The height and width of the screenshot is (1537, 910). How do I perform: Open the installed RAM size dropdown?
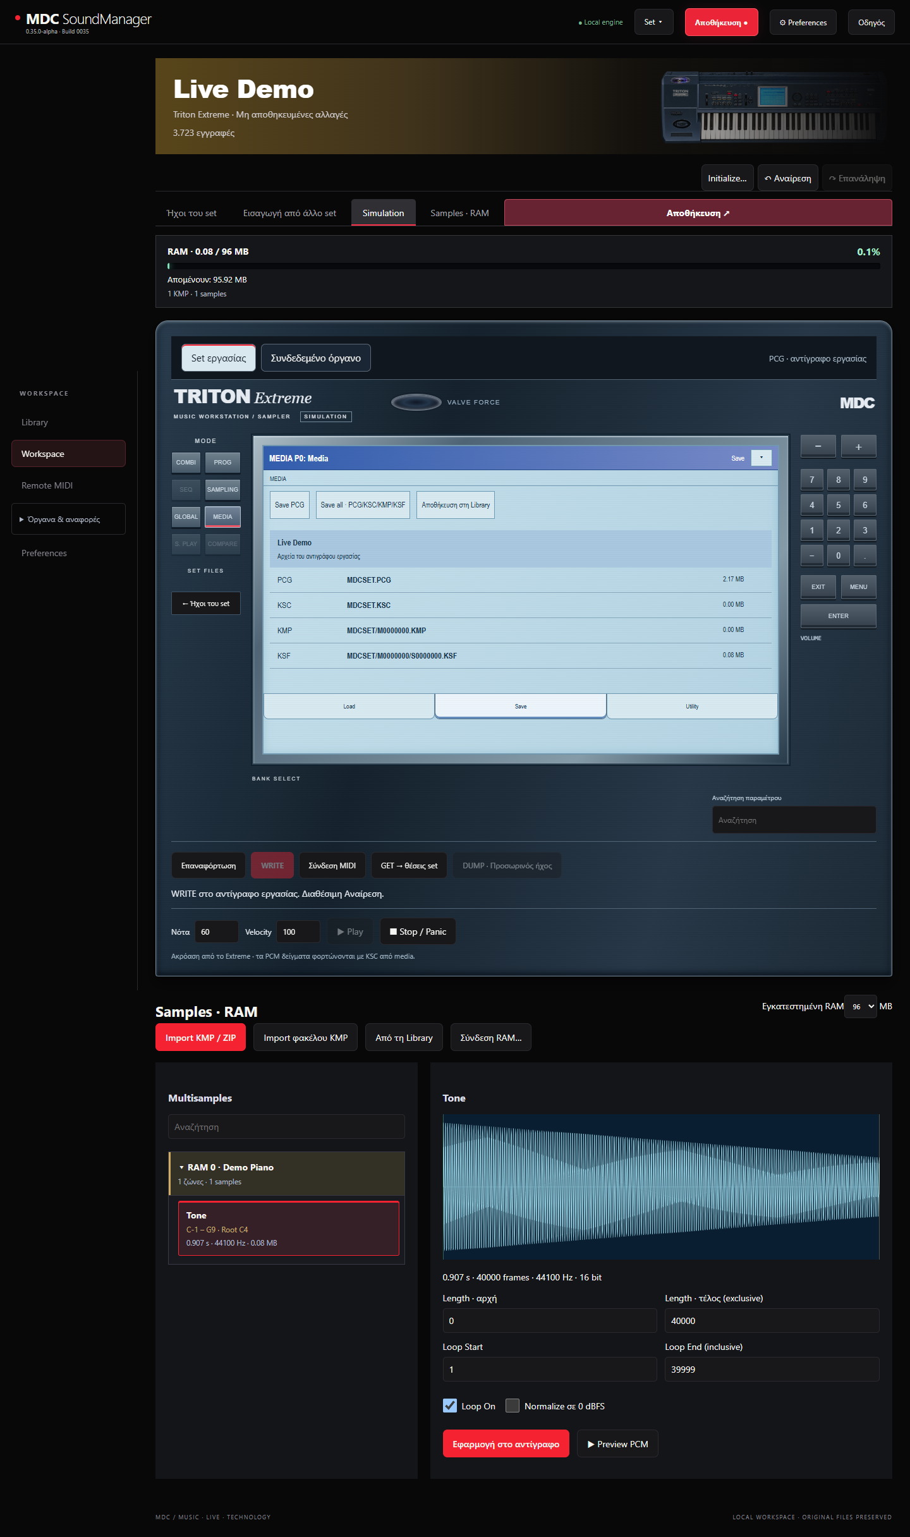[x=861, y=1006]
